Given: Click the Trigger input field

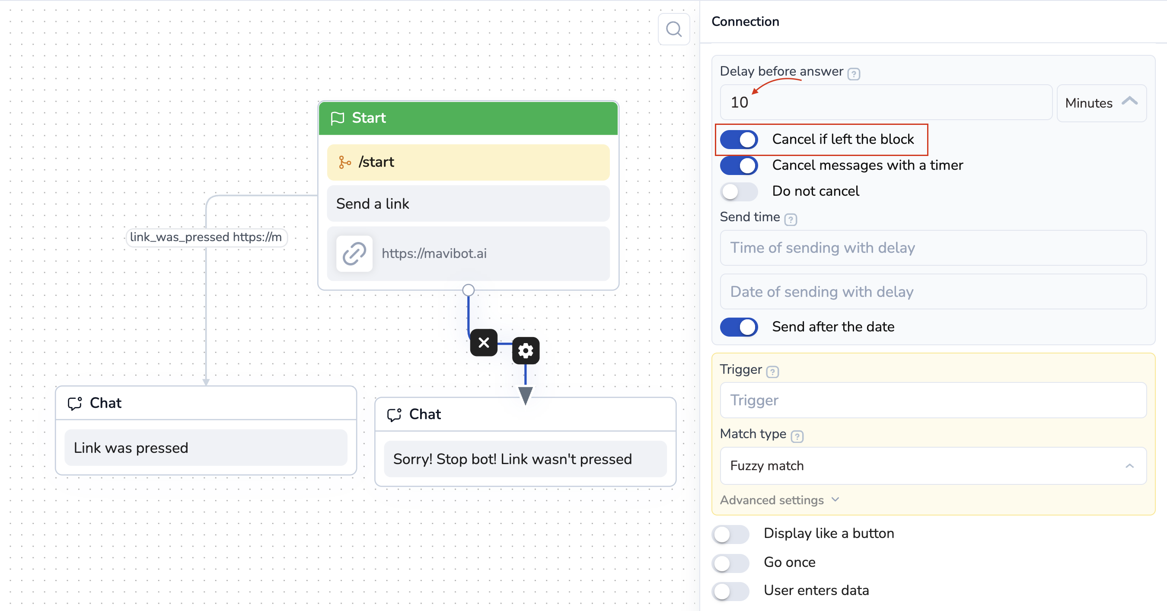Looking at the screenshot, I should [x=933, y=400].
